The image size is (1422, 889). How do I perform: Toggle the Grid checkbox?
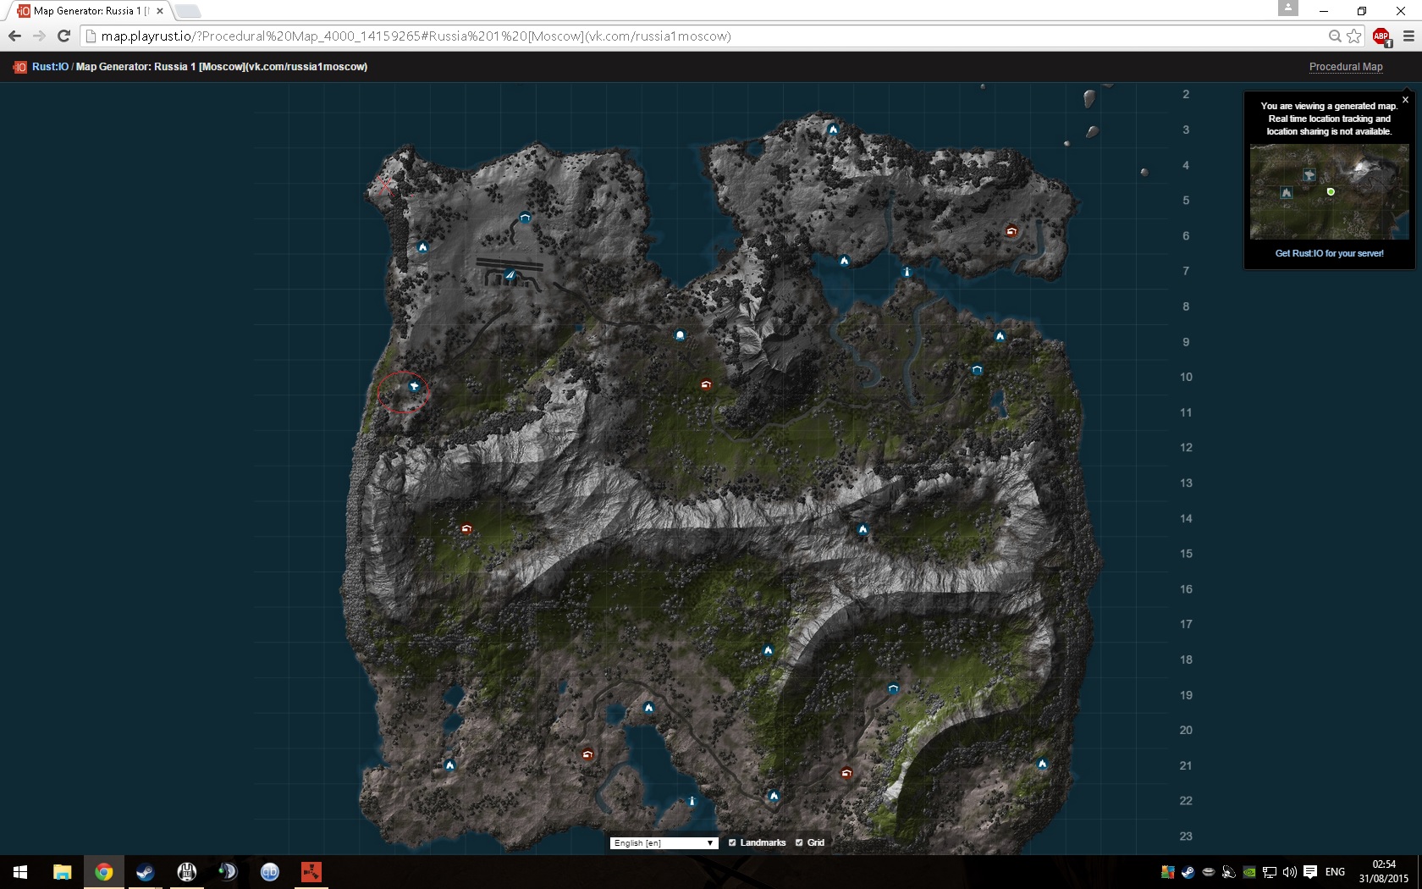799,842
